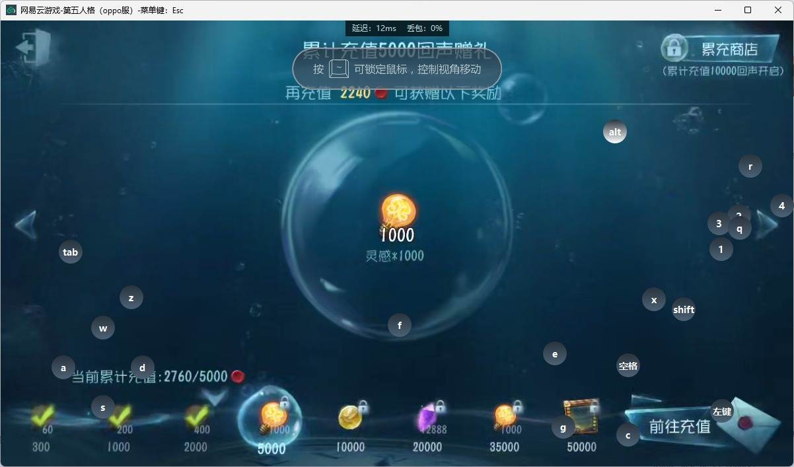Viewport: 794px width, 467px height.
Task: Click the 前往充值 recharge button
Action: (679, 426)
